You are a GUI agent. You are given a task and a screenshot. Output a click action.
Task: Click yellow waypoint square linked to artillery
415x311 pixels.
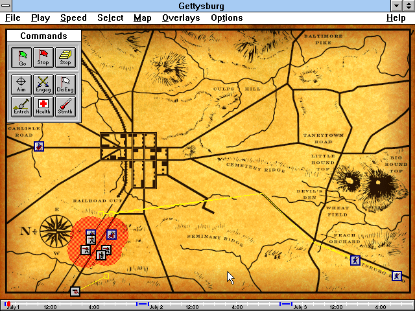[x=106, y=276]
